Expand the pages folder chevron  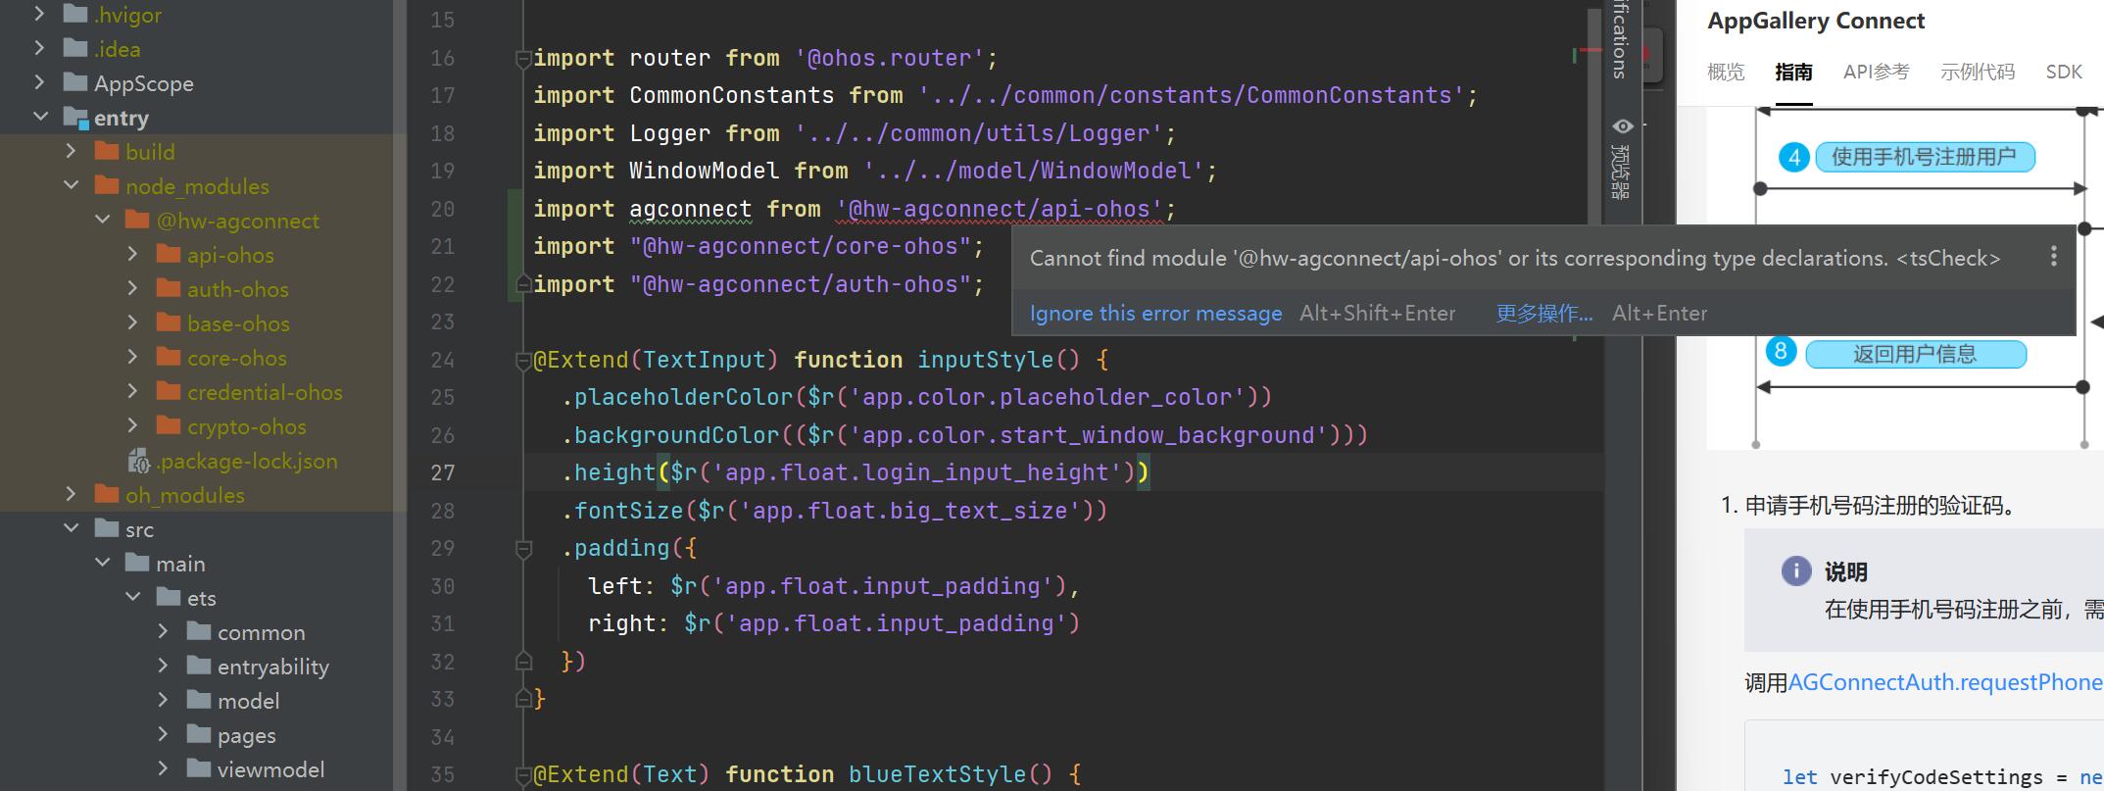click(164, 734)
